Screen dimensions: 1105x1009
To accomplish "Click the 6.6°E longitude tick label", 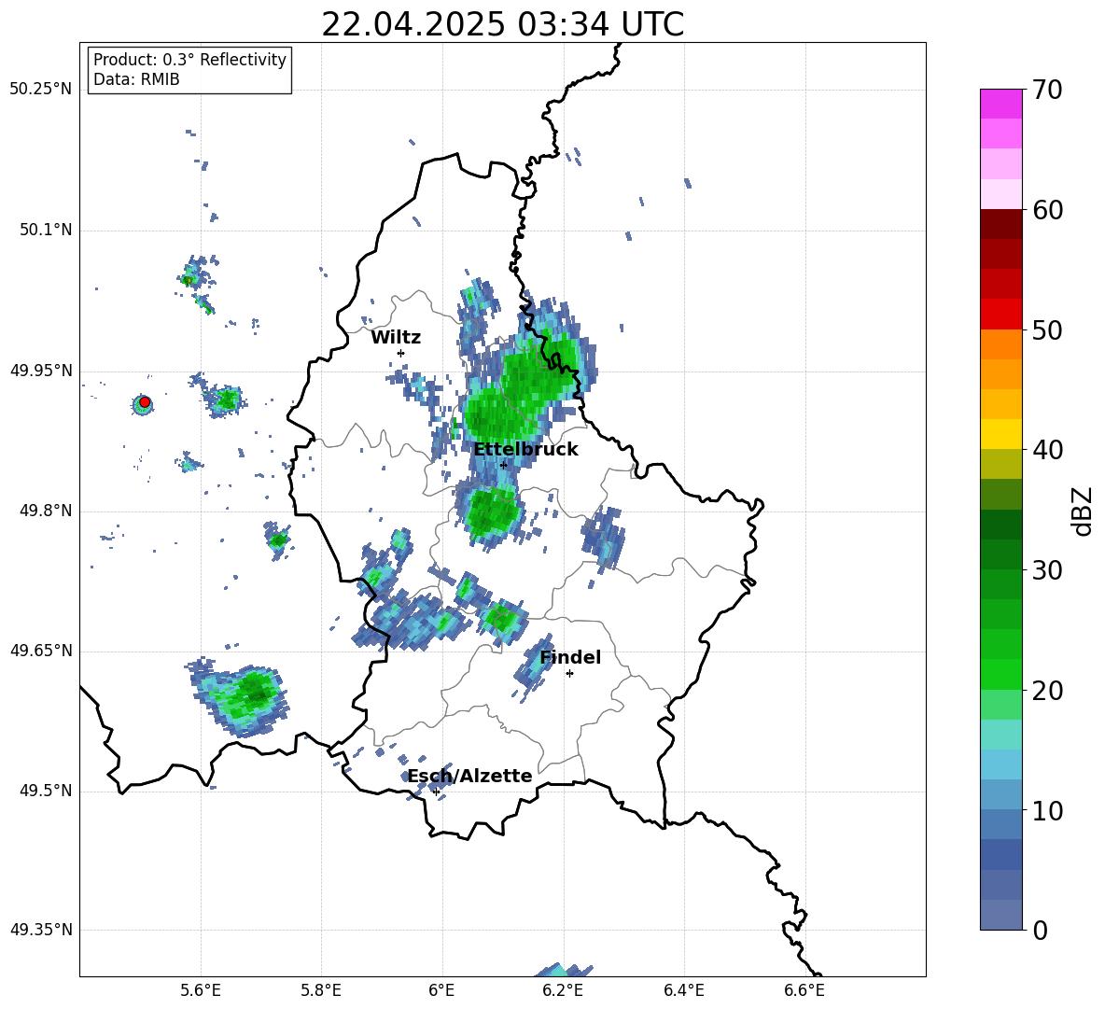I will 804,990.
